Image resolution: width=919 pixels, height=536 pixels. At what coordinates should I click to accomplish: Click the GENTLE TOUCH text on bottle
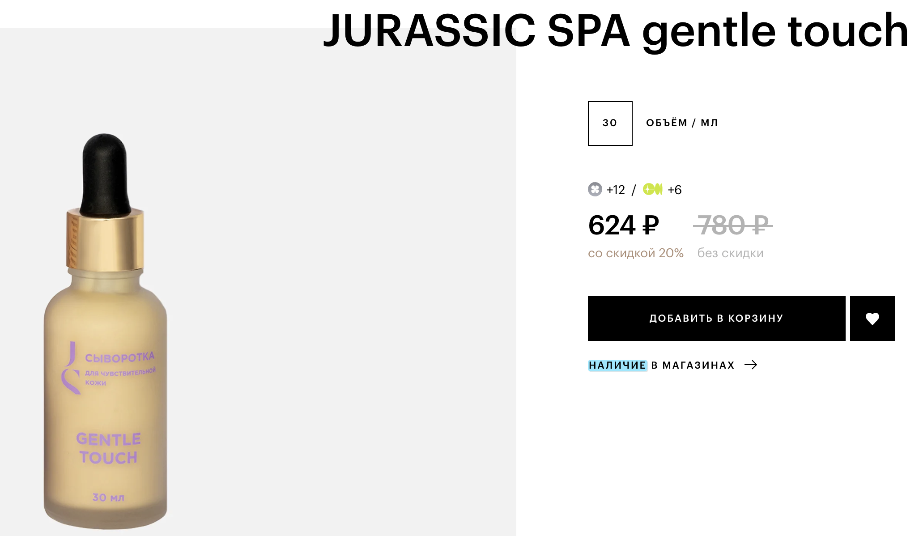tap(108, 448)
